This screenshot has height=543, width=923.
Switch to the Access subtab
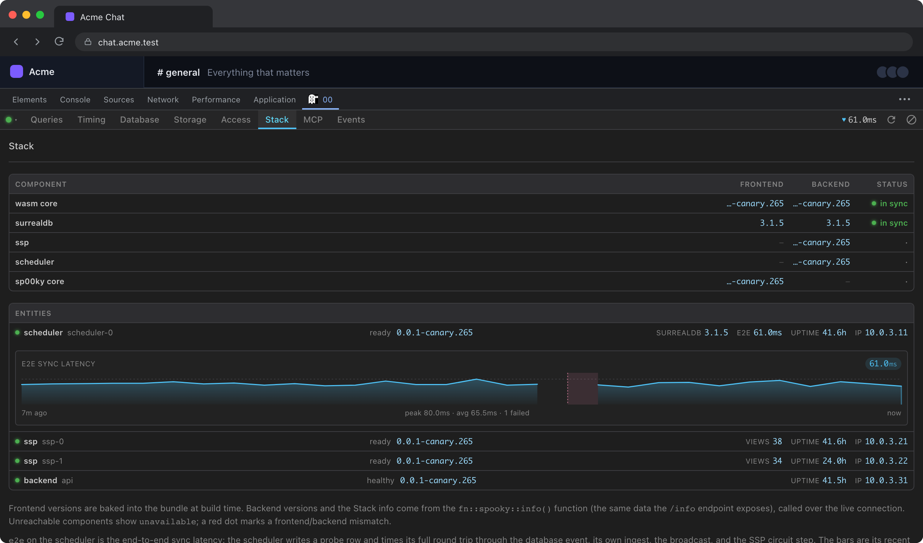pyautogui.click(x=236, y=120)
